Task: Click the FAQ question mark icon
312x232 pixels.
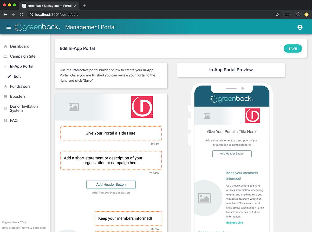Action: tap(5, 121)
